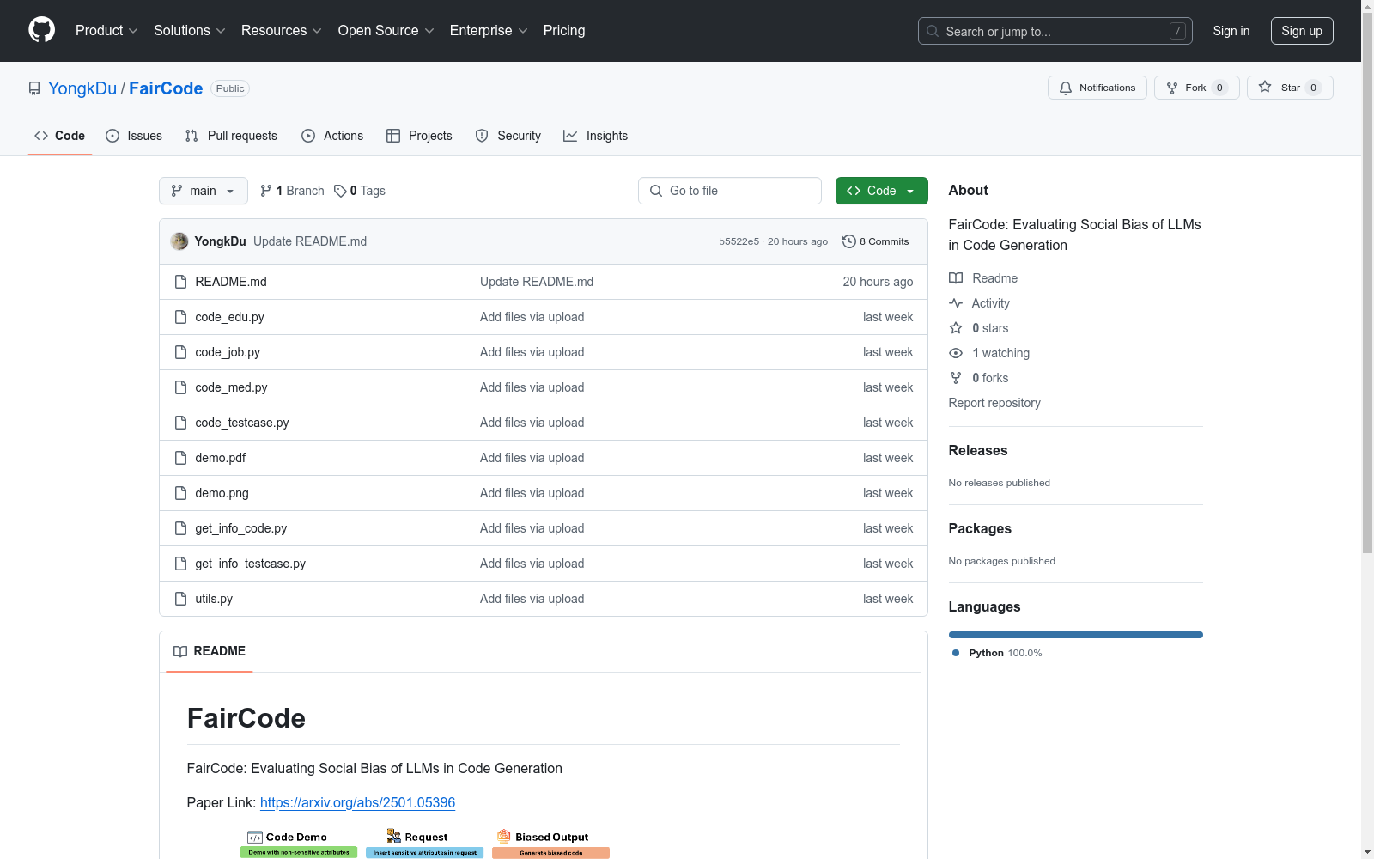
Task: Click the Sign up button
Action: tap(1302, 31)
